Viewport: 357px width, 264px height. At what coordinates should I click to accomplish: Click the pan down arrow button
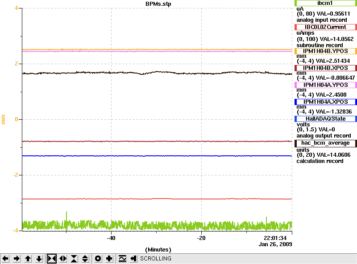pyautogui.click(x=39, y=259)
